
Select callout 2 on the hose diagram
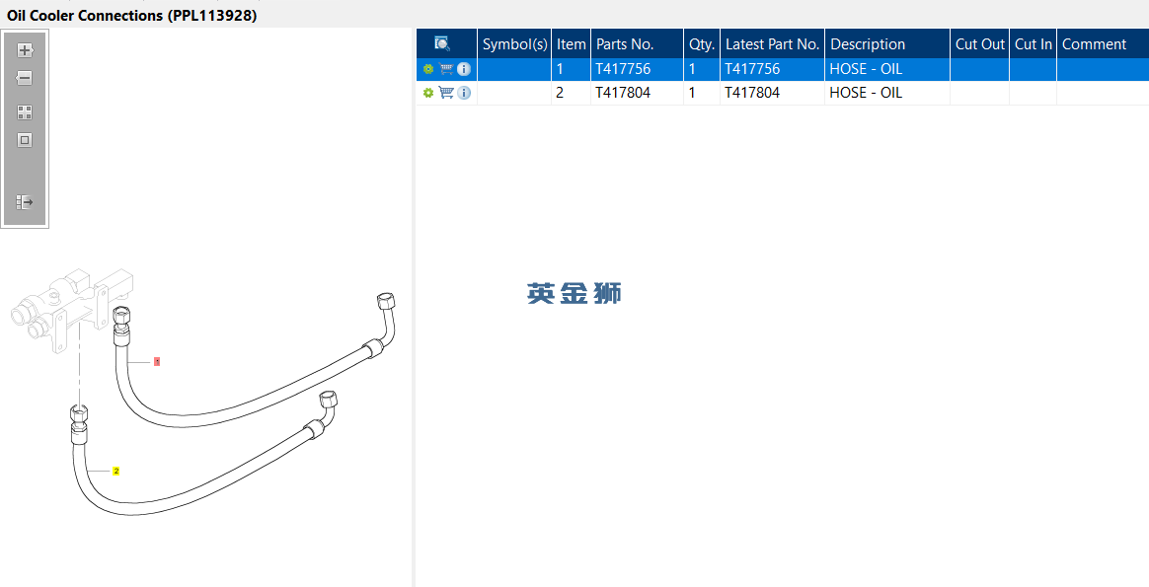coord(115,471)
